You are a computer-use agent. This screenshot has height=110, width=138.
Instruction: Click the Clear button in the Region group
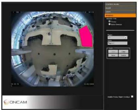(123, 52)
